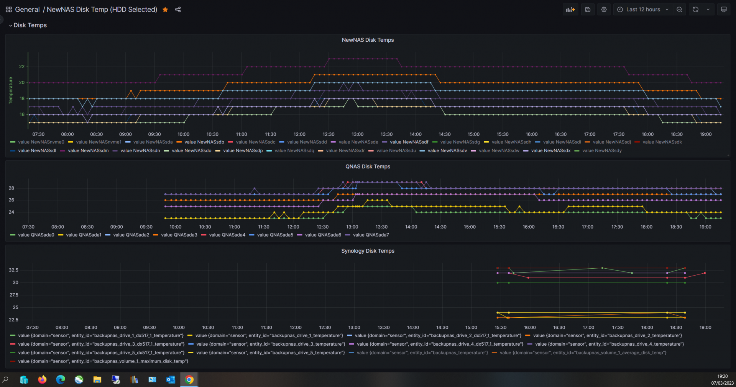Save the dashboard with floppy icon
The image size is (736, 387).
tap(588, 10)
